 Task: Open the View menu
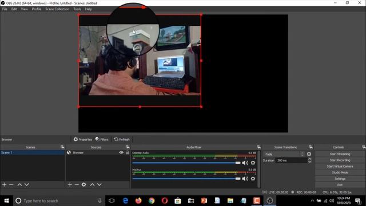[x=24, y=9]
